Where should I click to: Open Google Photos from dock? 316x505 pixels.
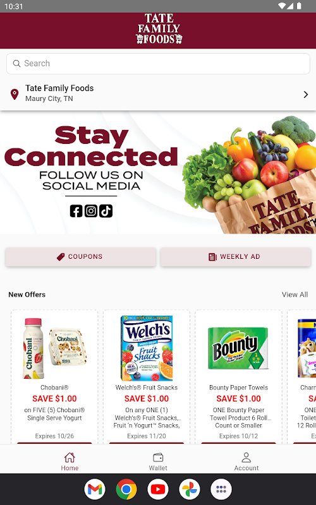coord(190,489)
